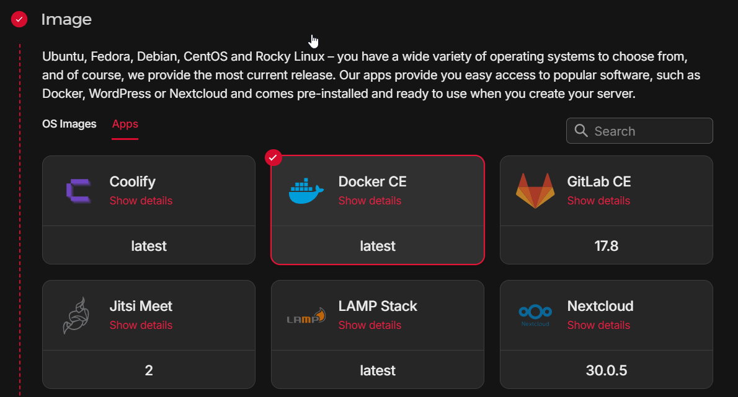738x397 pixels.
Task: Click the Docker whale icon
Action: pos(306,191)
